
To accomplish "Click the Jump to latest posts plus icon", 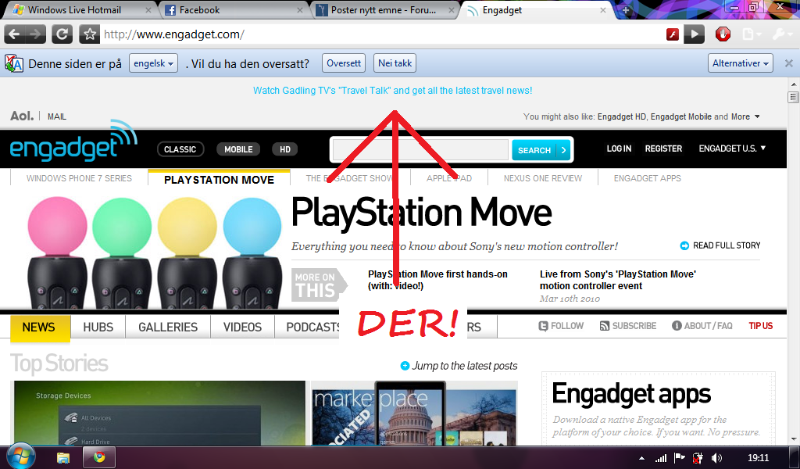I will [x=405, y=365].
